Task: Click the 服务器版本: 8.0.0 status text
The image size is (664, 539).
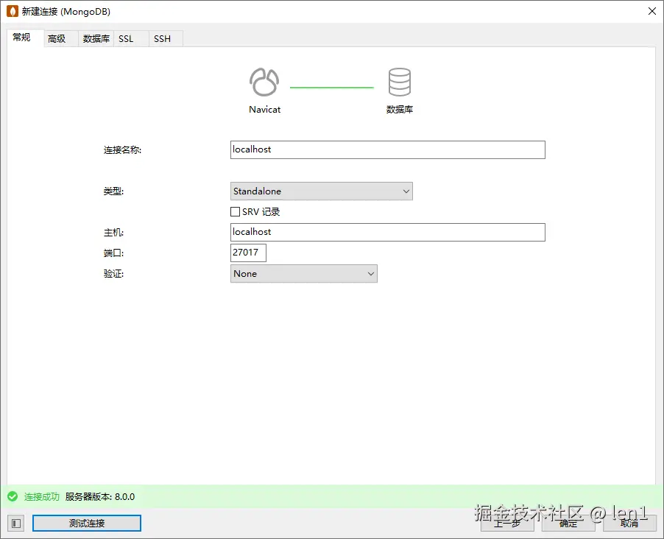Action: coord(100,496)
